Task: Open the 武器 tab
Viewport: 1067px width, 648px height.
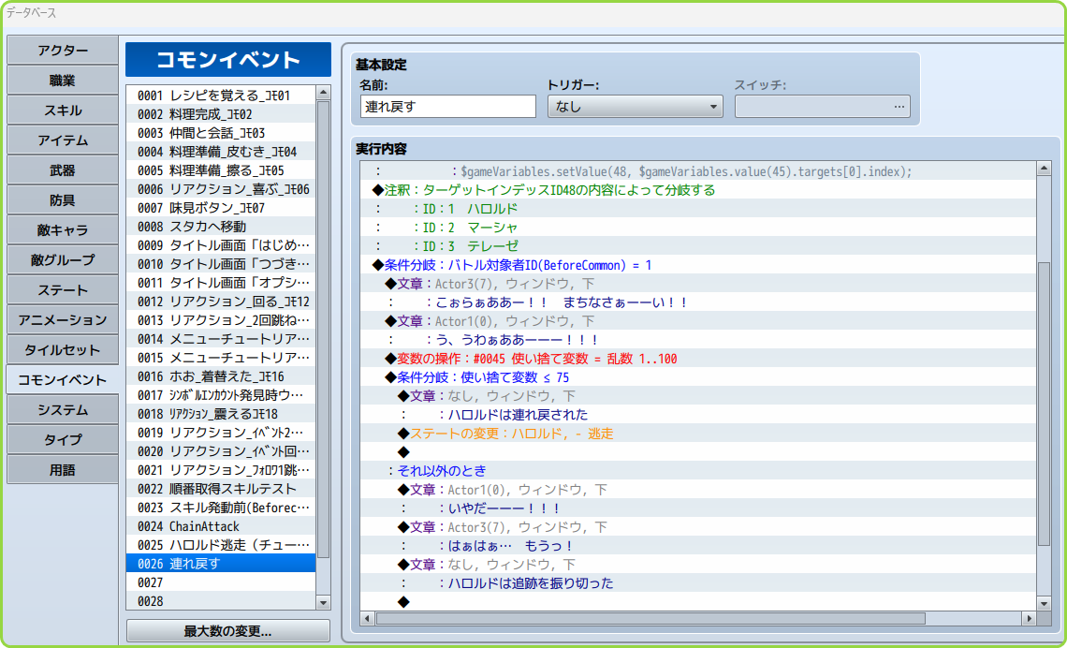Action: (63, 170)
